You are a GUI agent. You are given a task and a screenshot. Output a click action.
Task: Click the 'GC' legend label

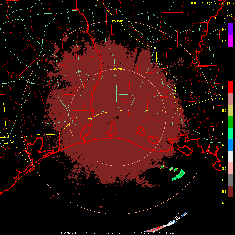coord(224,180)
